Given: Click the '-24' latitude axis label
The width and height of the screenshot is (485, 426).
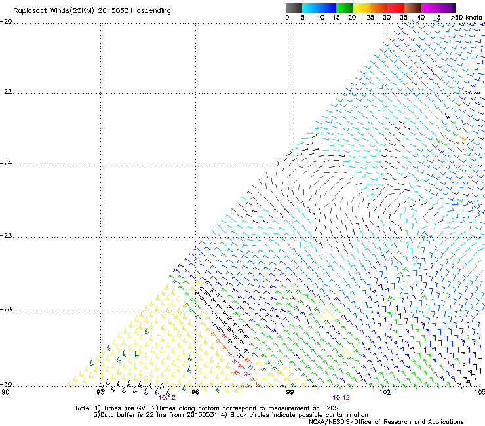Looking at the screenshot, I should pyautogui.click(x=6, y=163).
